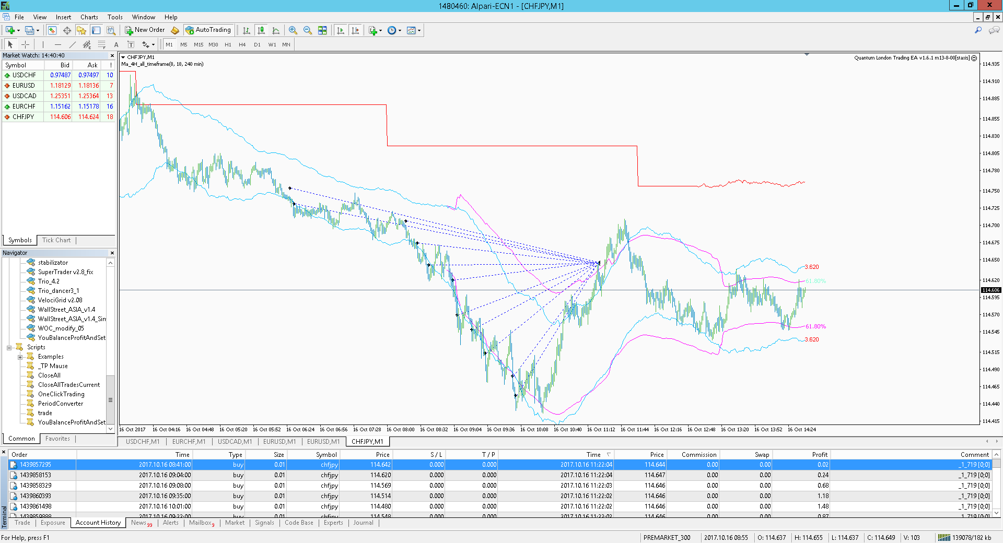Toggle Chart Shift icon

click(355, 30)
